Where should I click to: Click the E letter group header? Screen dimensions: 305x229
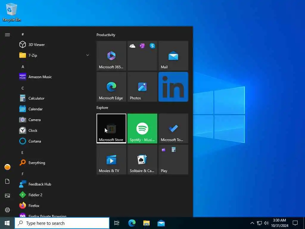pos(22,152)
